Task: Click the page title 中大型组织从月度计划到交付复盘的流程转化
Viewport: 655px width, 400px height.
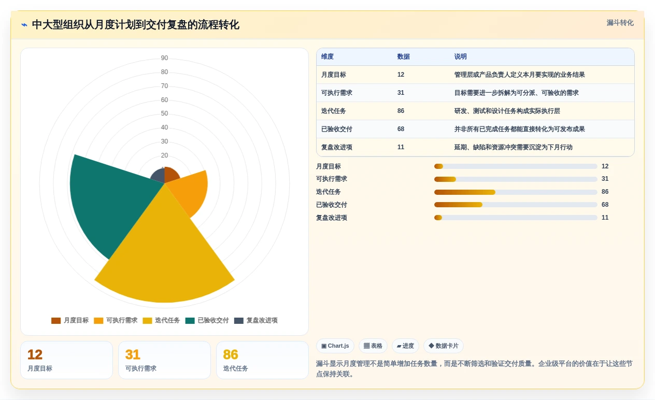Action: pyautogui.click(x=136, y=25)
